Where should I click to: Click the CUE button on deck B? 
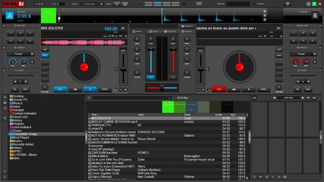pos(219,89)
